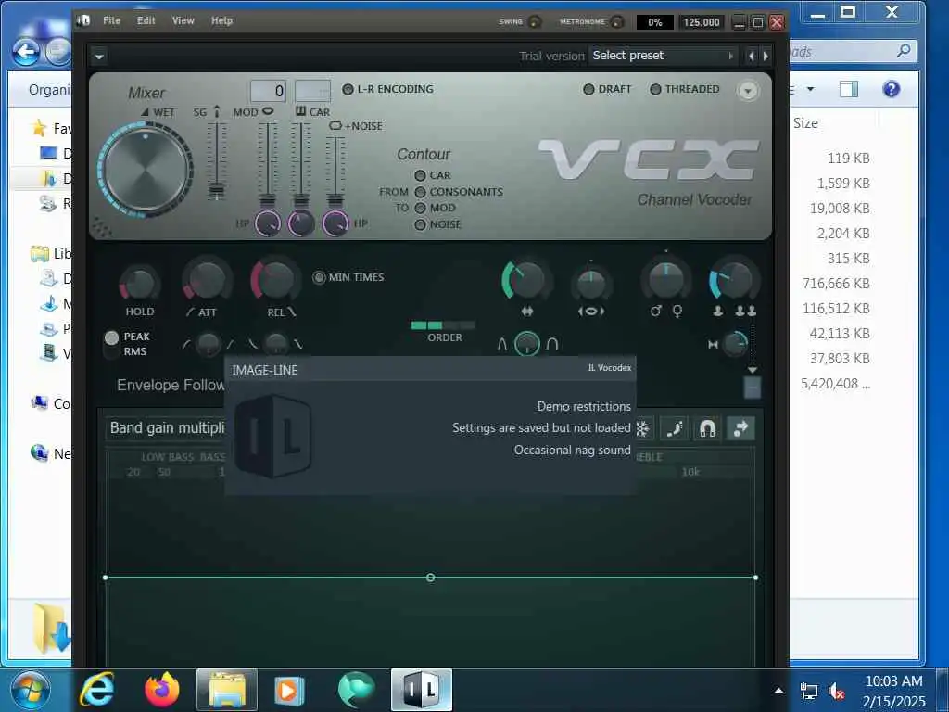This screenshot has width=949, height=712.
Task: Open the Edit menu
Action: (146, 20)
